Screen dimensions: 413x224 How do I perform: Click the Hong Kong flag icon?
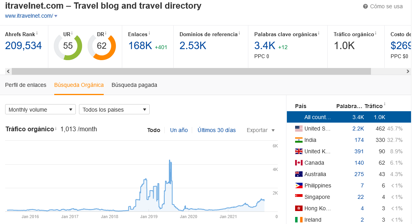point(299,208)
